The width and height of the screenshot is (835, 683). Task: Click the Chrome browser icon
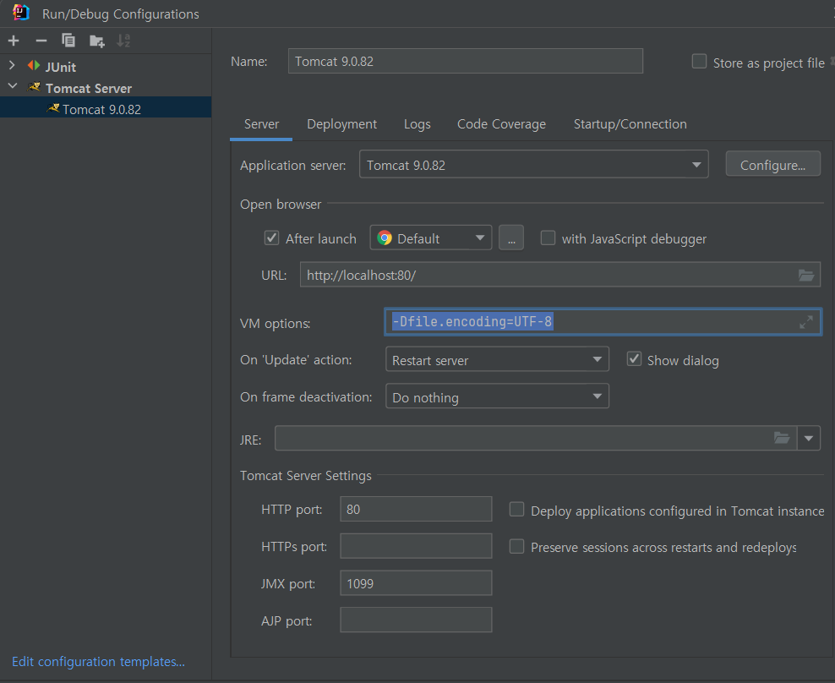385,238
